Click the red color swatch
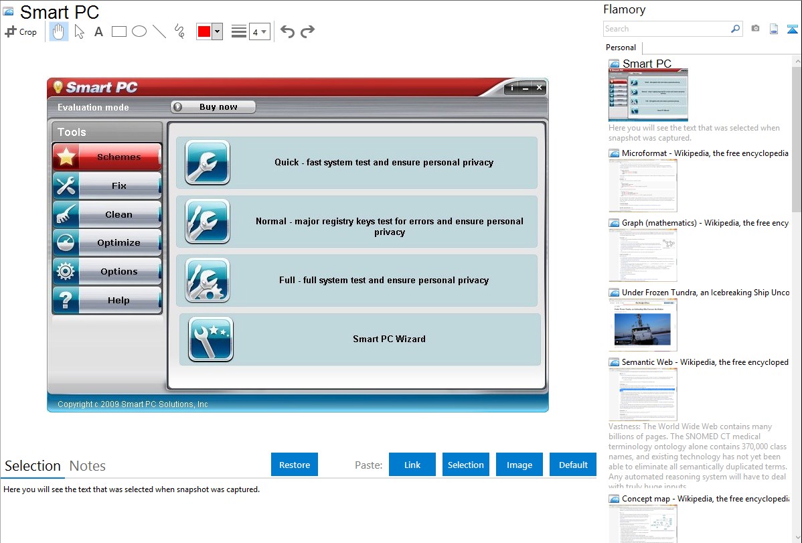Viewport: 802px width, 543px height. pyautogui.click(x=204, y=31)
